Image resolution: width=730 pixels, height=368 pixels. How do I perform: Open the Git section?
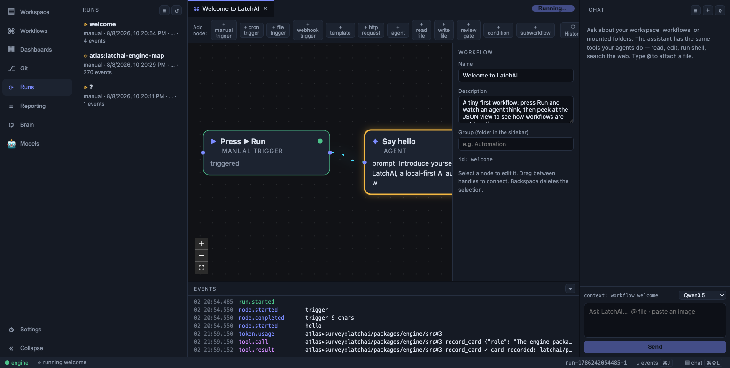(x=37, y=69)
